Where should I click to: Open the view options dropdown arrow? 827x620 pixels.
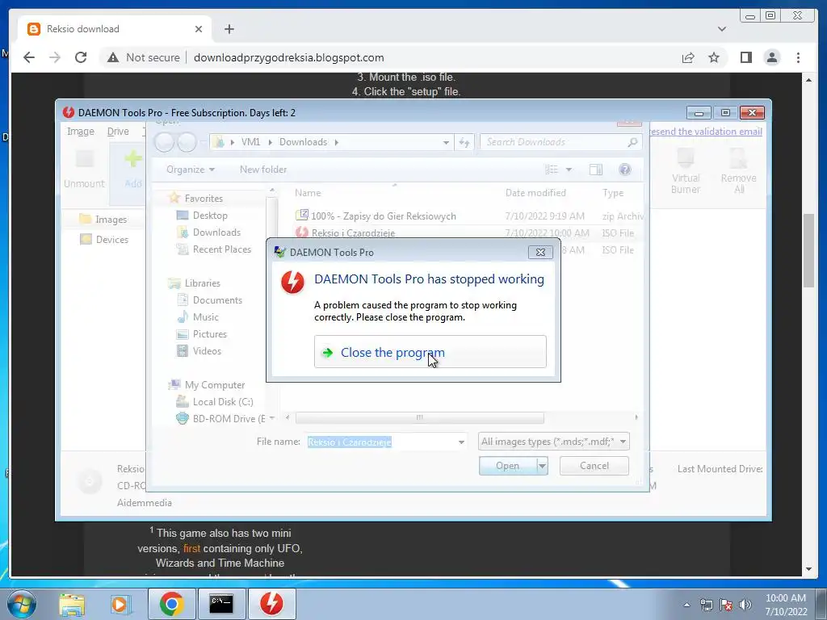point(569,170)
